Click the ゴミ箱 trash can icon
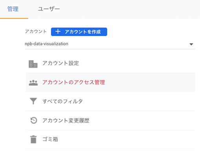The height and width of the screenshot is (160, 200). [x=33, y=139]
